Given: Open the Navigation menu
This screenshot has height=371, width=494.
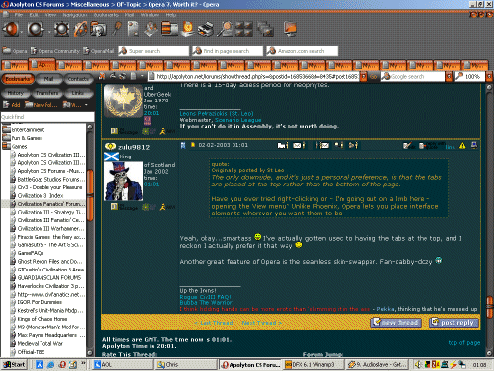Looking at the screenshot, I should [74, 14].
